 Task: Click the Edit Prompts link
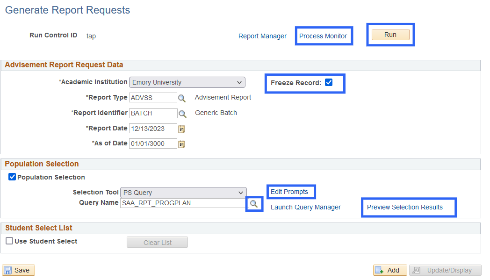pyautogui.click(x=289, y=192)
